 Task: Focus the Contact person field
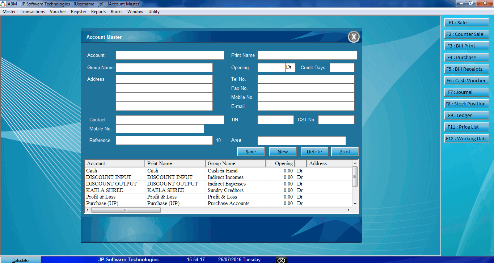170,120
